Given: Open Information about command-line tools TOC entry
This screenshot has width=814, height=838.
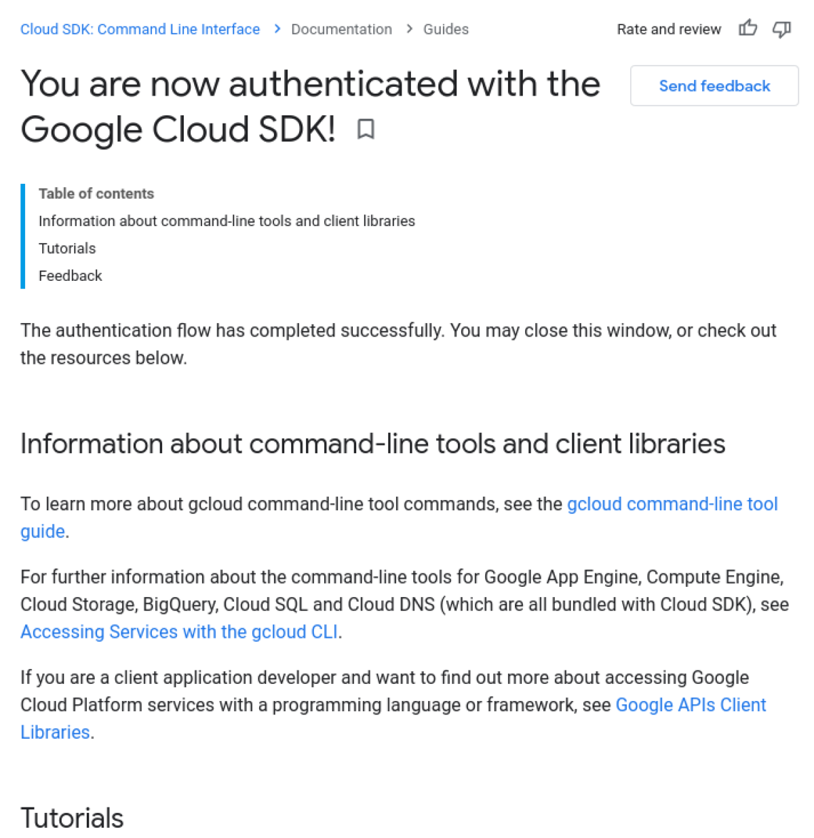Looking at the screenshot, I should point(227,221).
